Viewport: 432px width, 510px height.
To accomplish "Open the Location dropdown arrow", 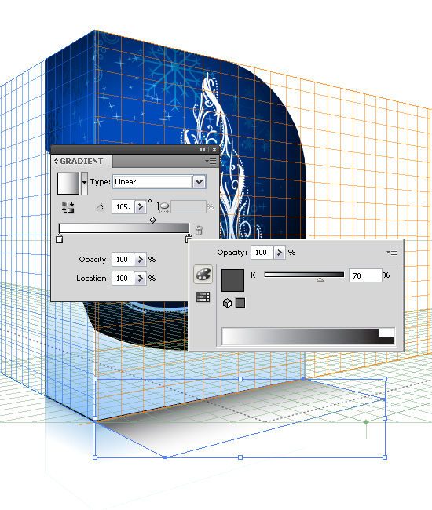I will click(141, 279).
